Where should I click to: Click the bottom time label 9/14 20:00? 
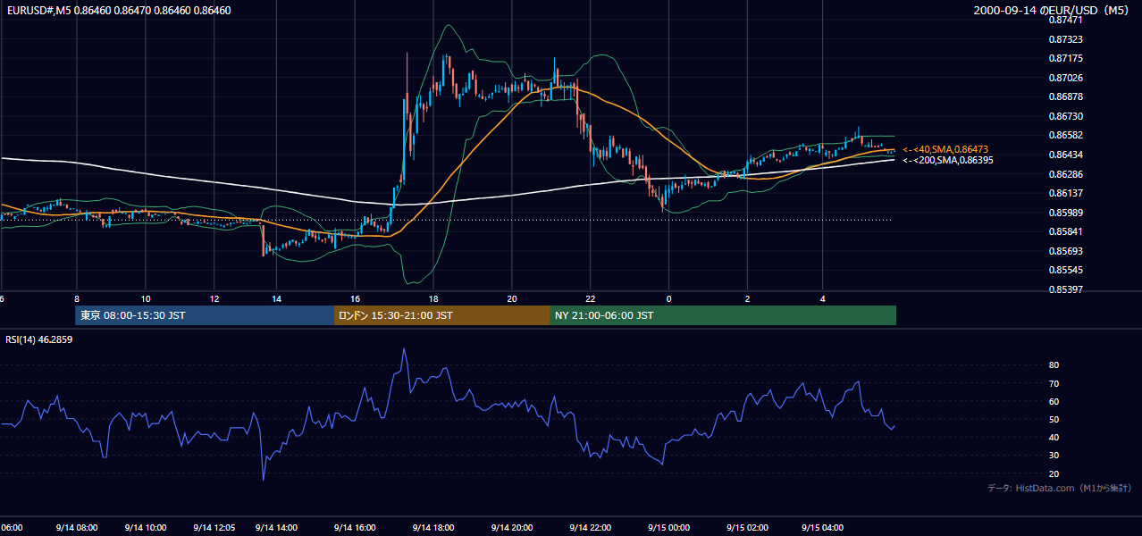(x=511, y=527)
